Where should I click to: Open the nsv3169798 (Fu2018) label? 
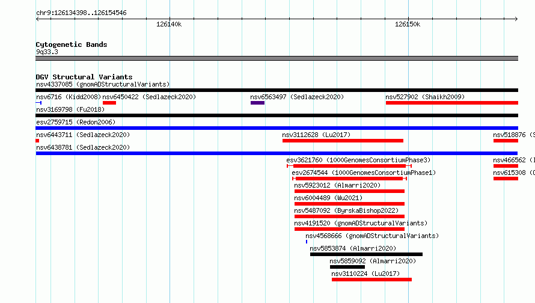70,109
